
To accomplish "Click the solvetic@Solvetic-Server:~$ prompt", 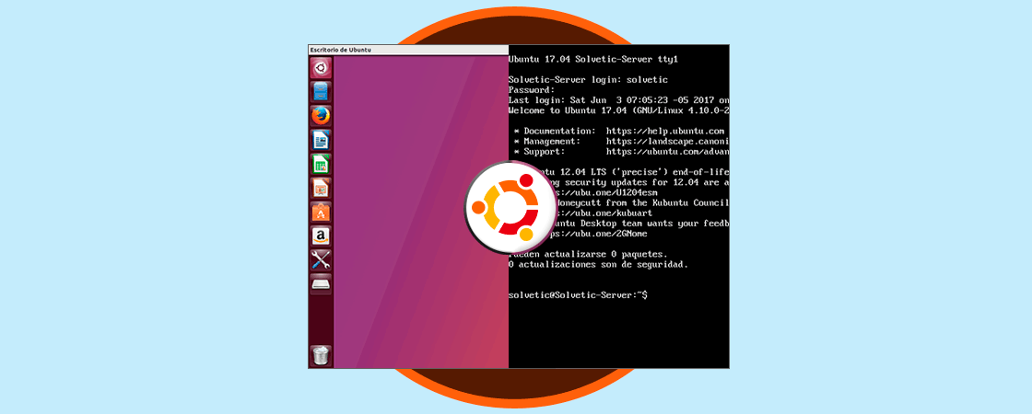I will 578,295.
